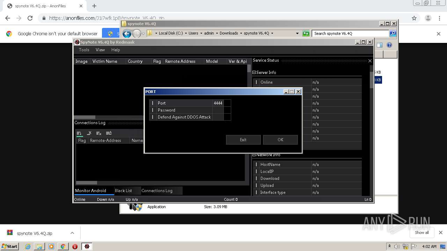Expand the admin breadcrumb dropdown arrow
The image size is (447, 251).
pyautogui.click(x=217, y=33)
